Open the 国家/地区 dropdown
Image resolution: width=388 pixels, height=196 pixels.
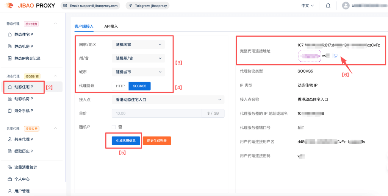click(x=138, y=45)
